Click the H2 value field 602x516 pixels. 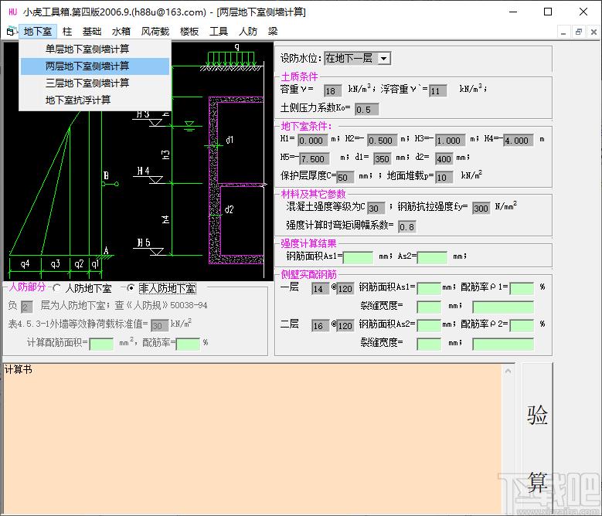pyautogui.click(x=382, y=141)
